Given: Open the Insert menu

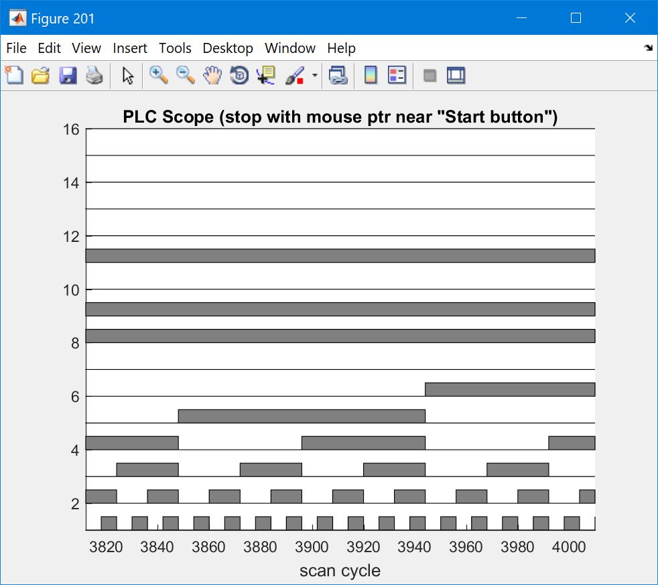Looking at the screenshot, I should pyautogui.click(x=130, y=48).
